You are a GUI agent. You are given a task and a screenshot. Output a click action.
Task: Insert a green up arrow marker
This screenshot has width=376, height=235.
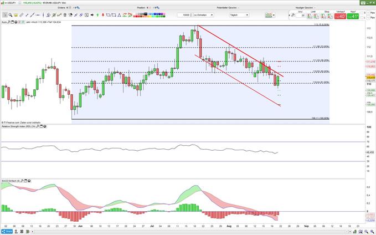[97, 15]
